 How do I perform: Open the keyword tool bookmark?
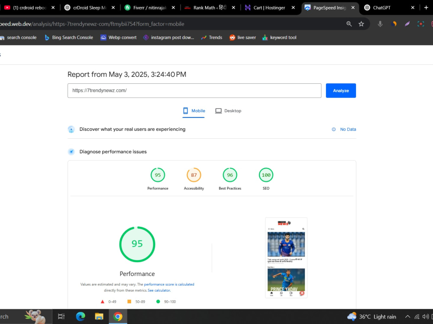pyautogui.click(x=279, y=38)
